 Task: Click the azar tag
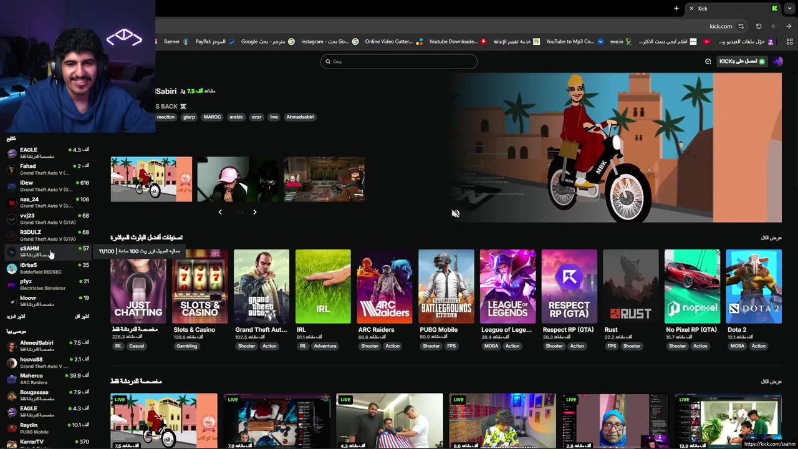coord(256,117)
